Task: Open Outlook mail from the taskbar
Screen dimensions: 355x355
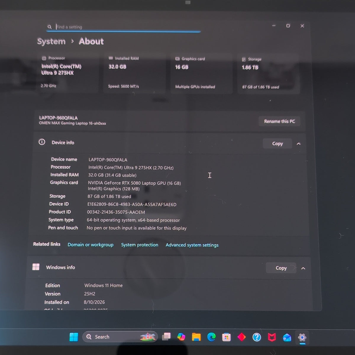Action: tap(287, 337)
